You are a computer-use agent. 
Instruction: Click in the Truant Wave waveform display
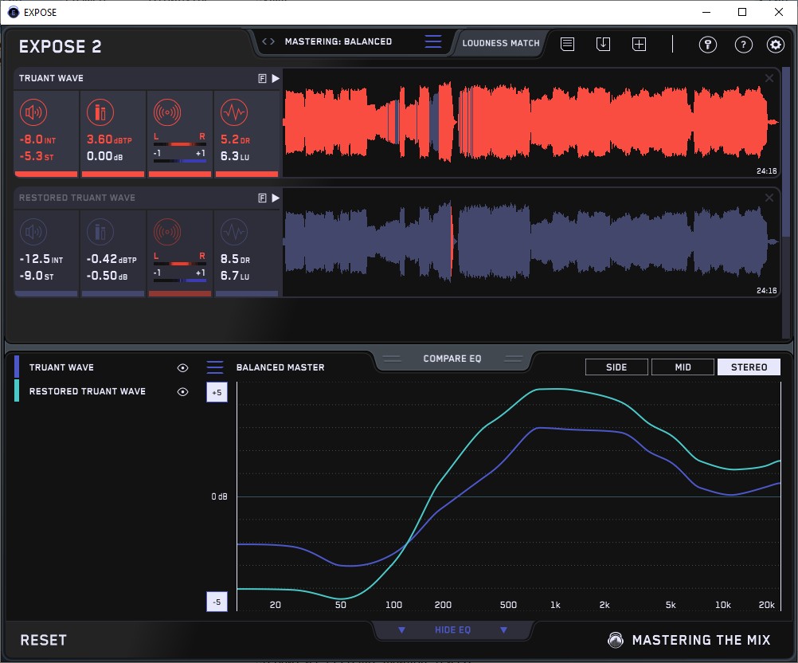tap(526, 122)
